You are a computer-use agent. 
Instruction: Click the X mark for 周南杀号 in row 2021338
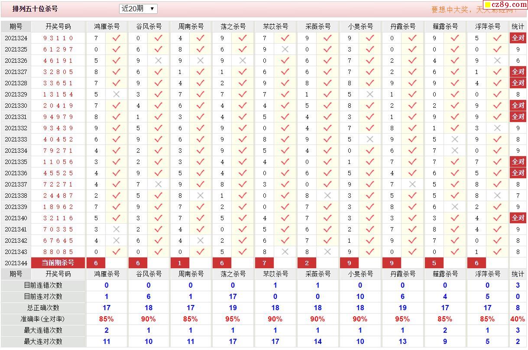coord(200,196)
